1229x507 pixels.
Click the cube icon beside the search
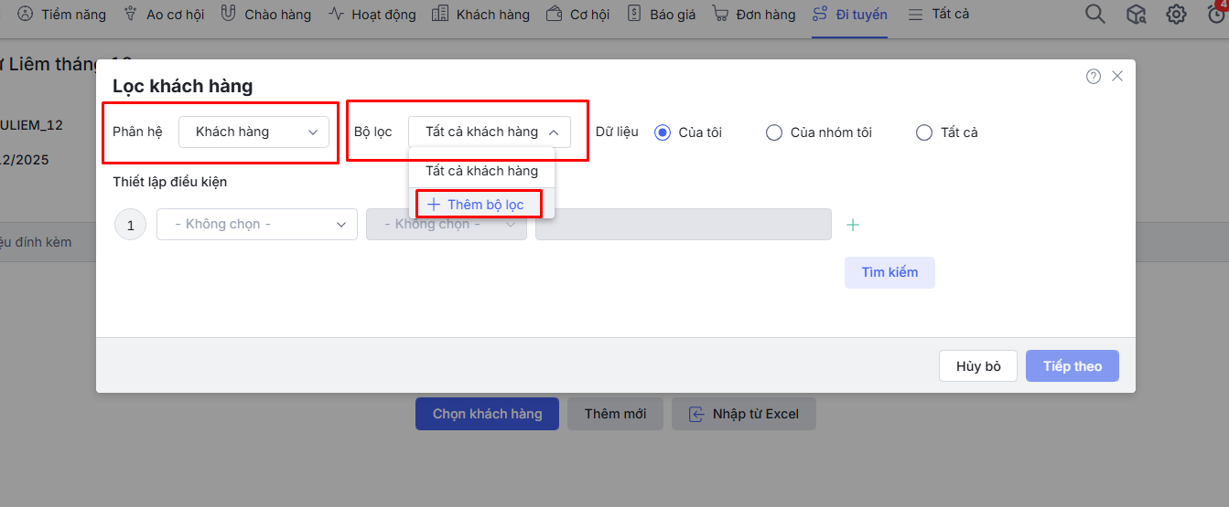(x=1136, y=15)
